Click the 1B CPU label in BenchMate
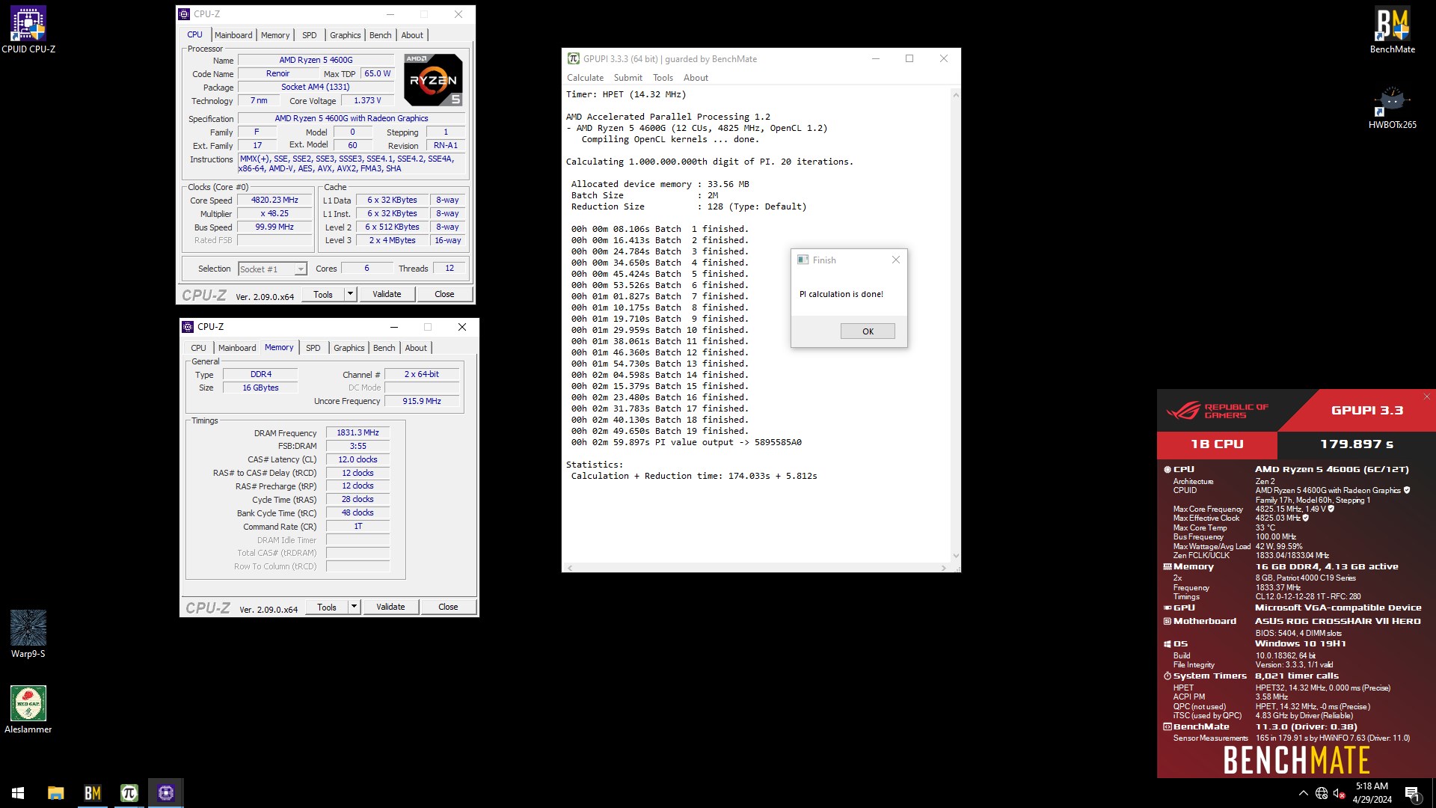The image size is (1436, 808). click(1217, 444)
